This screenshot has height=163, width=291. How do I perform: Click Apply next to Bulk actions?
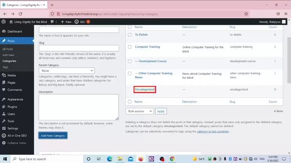(x=161, y=111)
